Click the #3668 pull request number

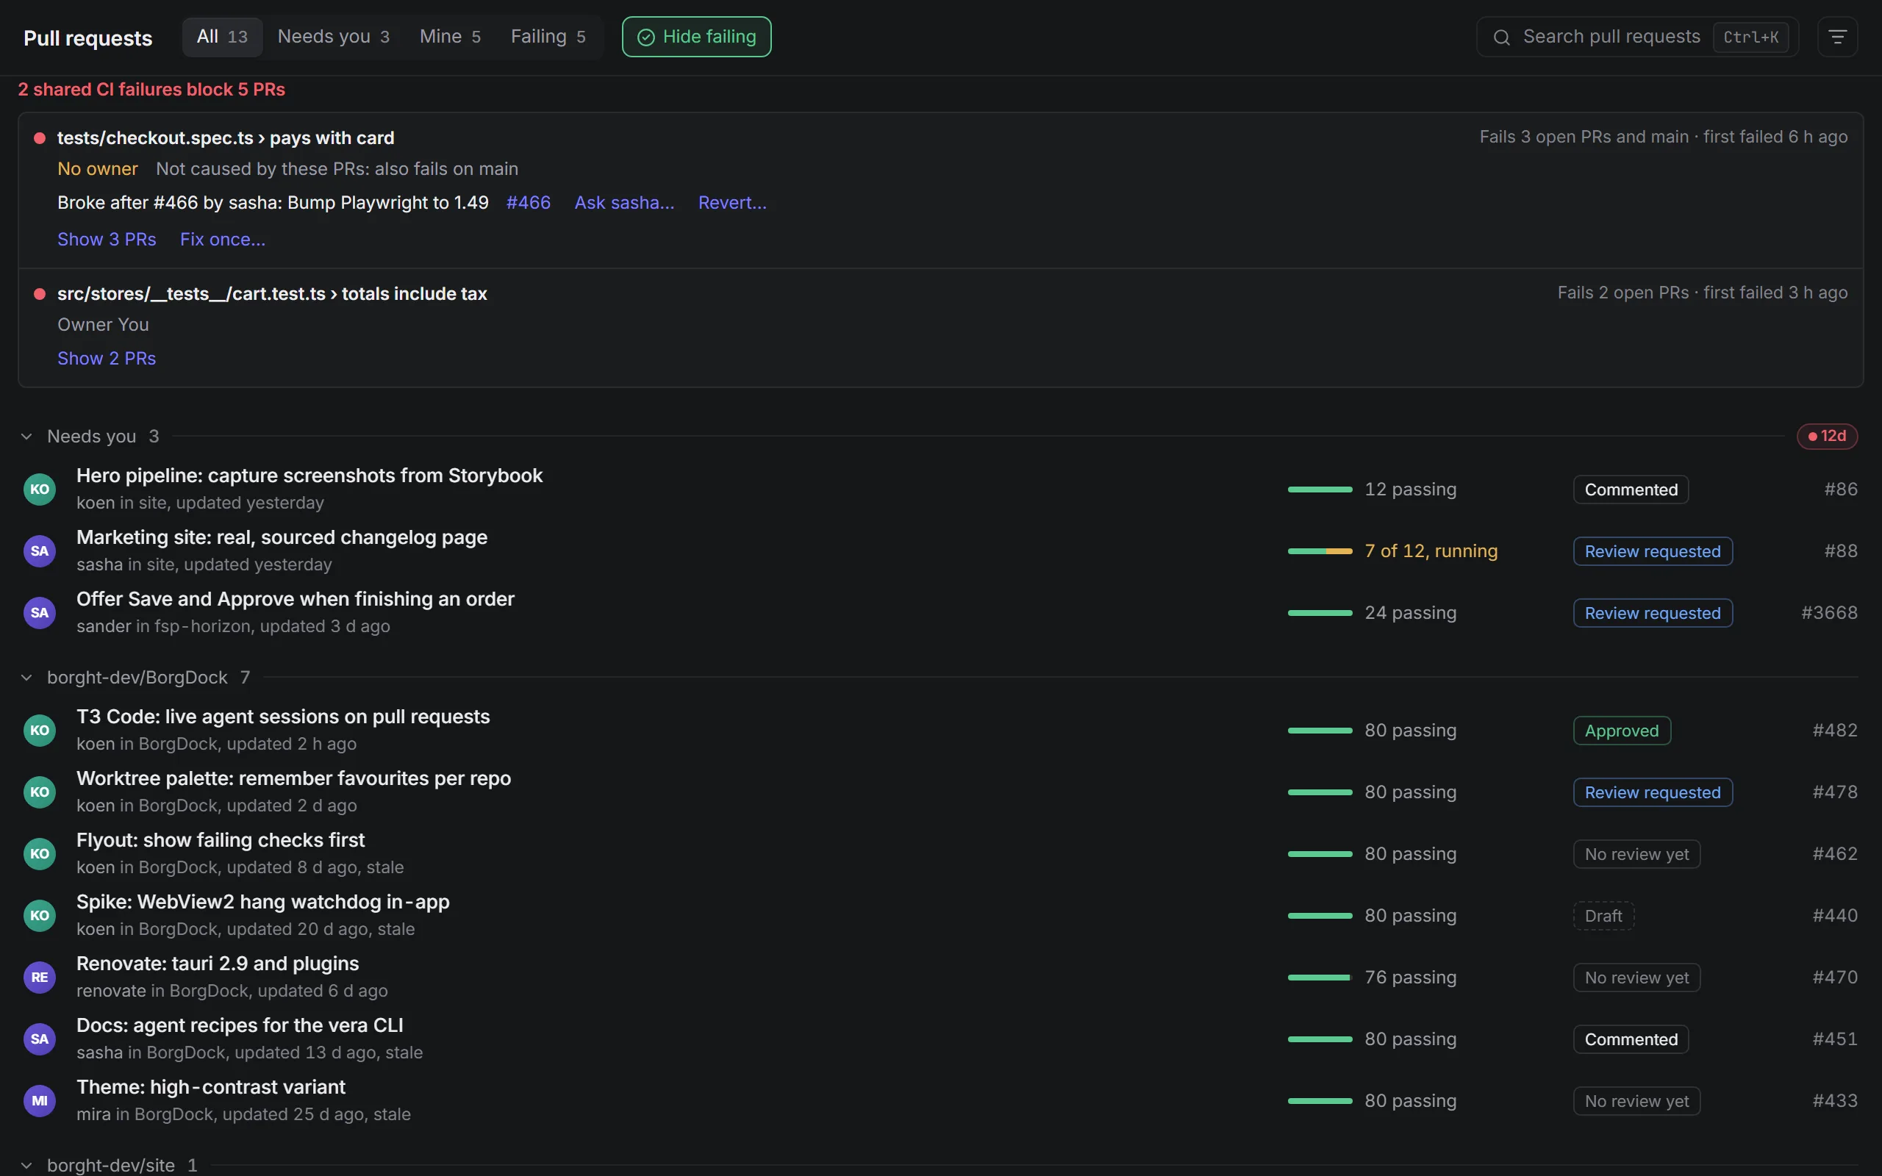(x=1829, y=613)
